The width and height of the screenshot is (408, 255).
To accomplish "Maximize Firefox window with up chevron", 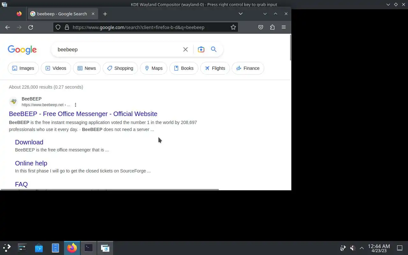I will (x=275, y=14).
